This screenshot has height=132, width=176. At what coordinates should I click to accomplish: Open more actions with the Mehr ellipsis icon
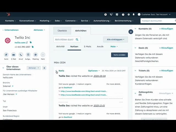click(43, 55)
